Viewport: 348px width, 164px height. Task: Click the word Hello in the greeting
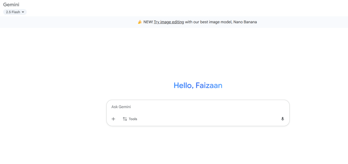pos(182,86)
